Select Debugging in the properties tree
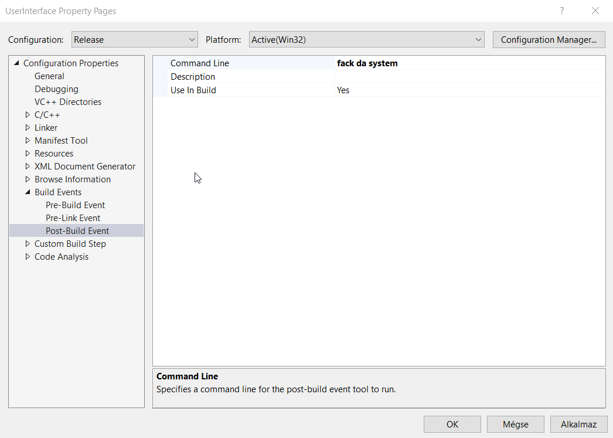This screenshot has height=438, width=613. pyautogui.click(x=56, y=89)
